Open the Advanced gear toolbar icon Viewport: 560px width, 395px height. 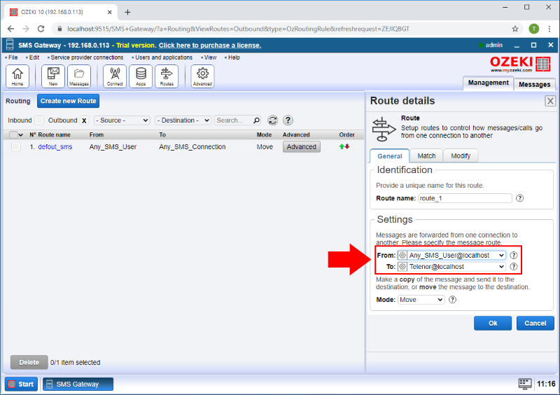point(202,76)
